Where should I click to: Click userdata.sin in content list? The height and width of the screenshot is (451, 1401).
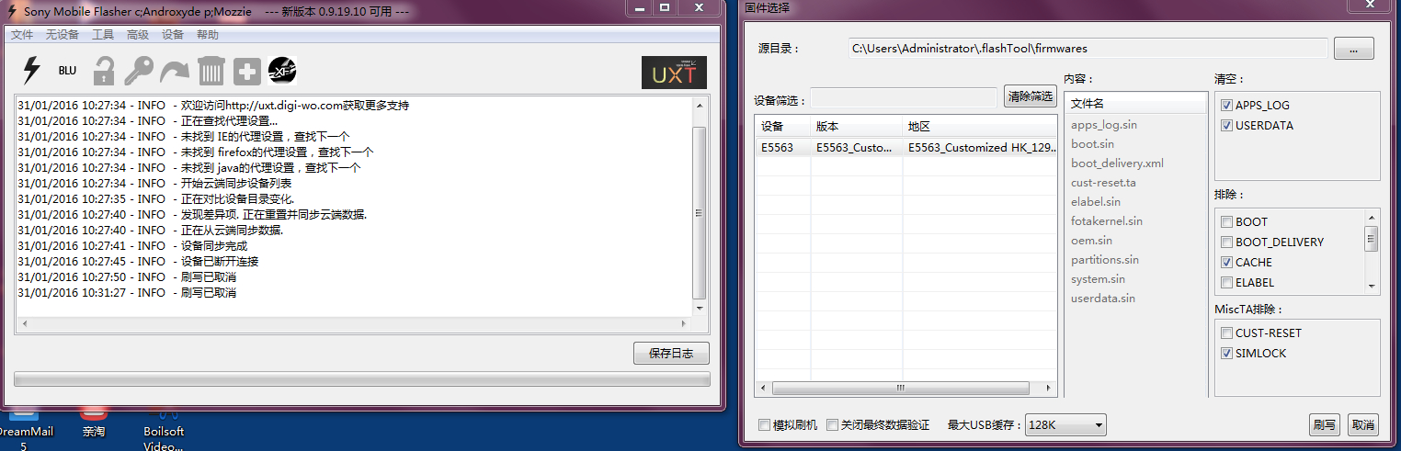[1102, 298]
